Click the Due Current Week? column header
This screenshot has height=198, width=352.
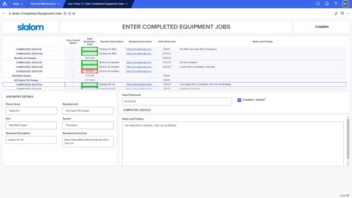(x=73, y=42)
